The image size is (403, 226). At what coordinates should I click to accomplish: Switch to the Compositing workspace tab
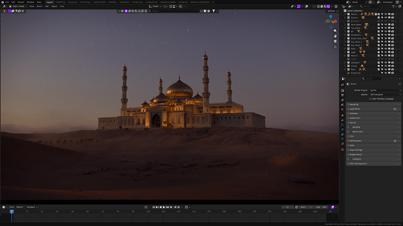151,2
